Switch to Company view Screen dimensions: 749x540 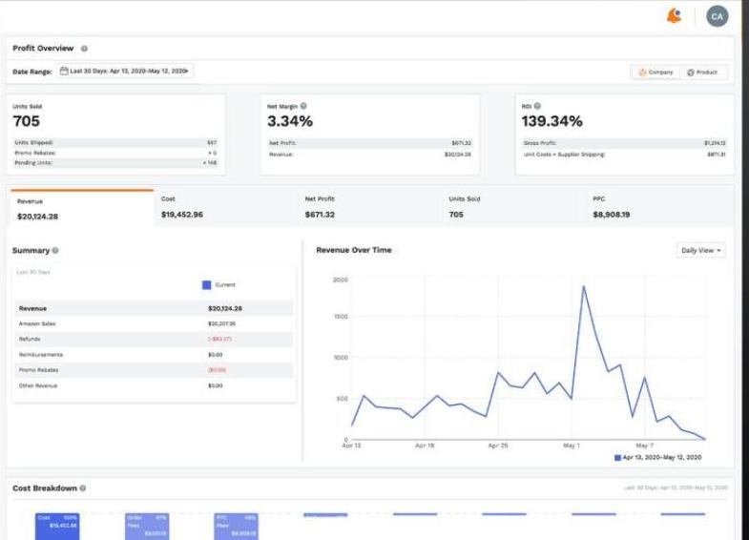655,73
